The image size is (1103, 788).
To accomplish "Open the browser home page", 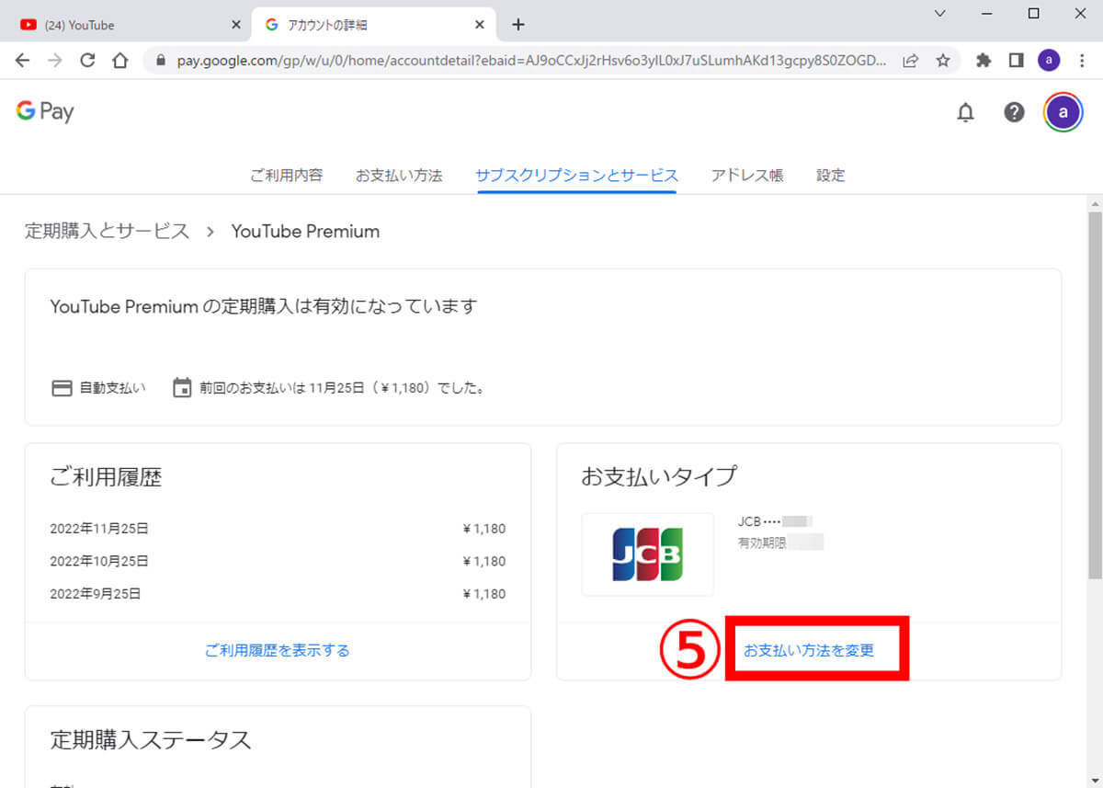I will coord(119,61).
